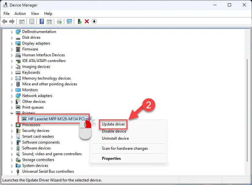Open the File menu
Image resolution: width=252 pixels, height=185 pixels.
click(6, 14)
